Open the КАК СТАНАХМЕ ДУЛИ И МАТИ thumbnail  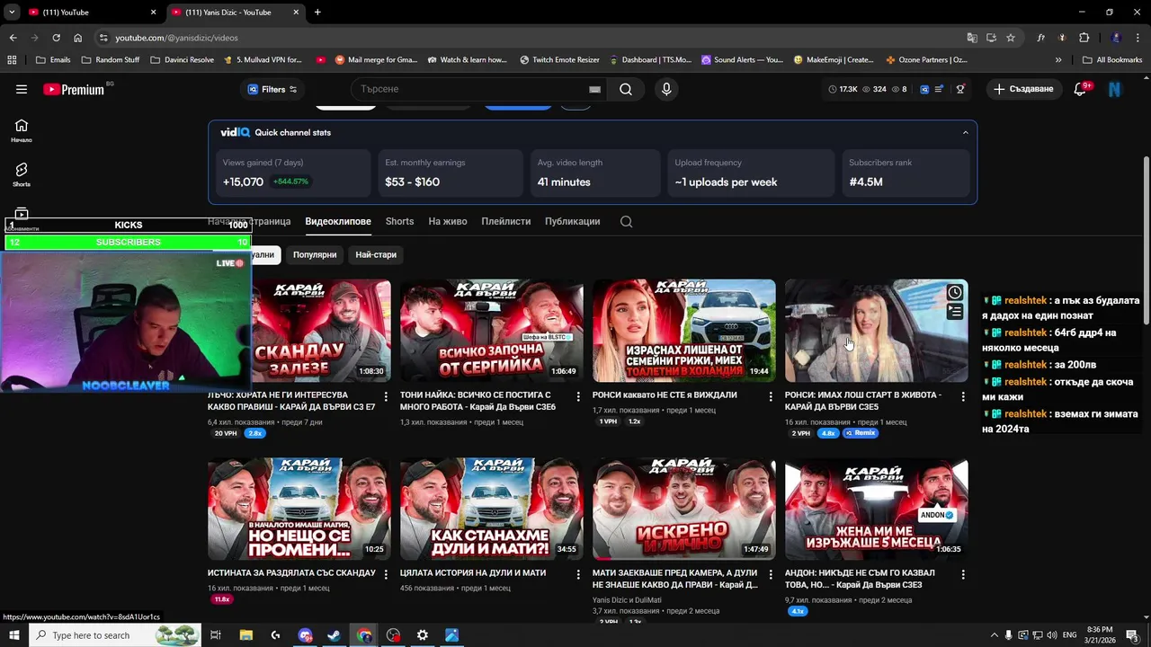pyautogui.click(x=492, y=509)
